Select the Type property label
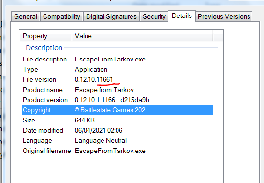 (30, 70)
